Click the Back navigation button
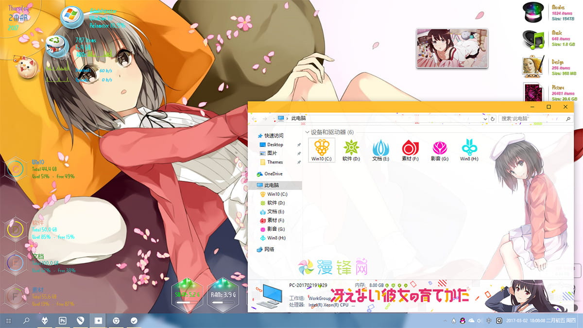Image resolution: width=583 pixels, height=328 pixels. point(254,118)
